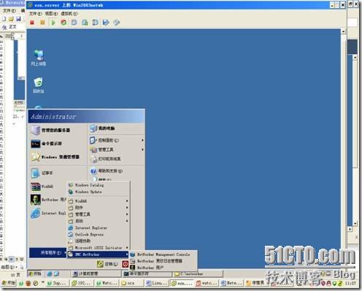Expand the WinRAR folder in programs list
This screenshot has width=362, height=291.
pos(99,201)
